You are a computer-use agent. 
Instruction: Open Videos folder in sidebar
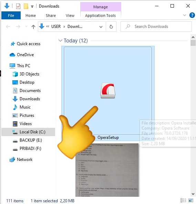point(25,124)
